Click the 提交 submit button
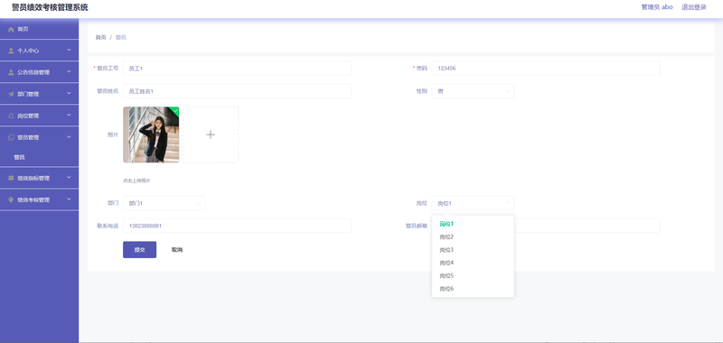Viewport: 723px width, 343px height. [140, 249]
